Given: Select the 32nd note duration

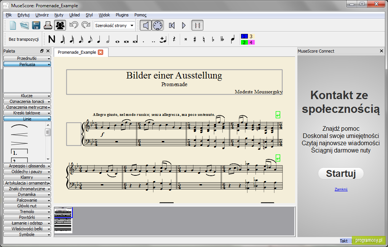Looking at the screenshot, I should coord(72,39).
